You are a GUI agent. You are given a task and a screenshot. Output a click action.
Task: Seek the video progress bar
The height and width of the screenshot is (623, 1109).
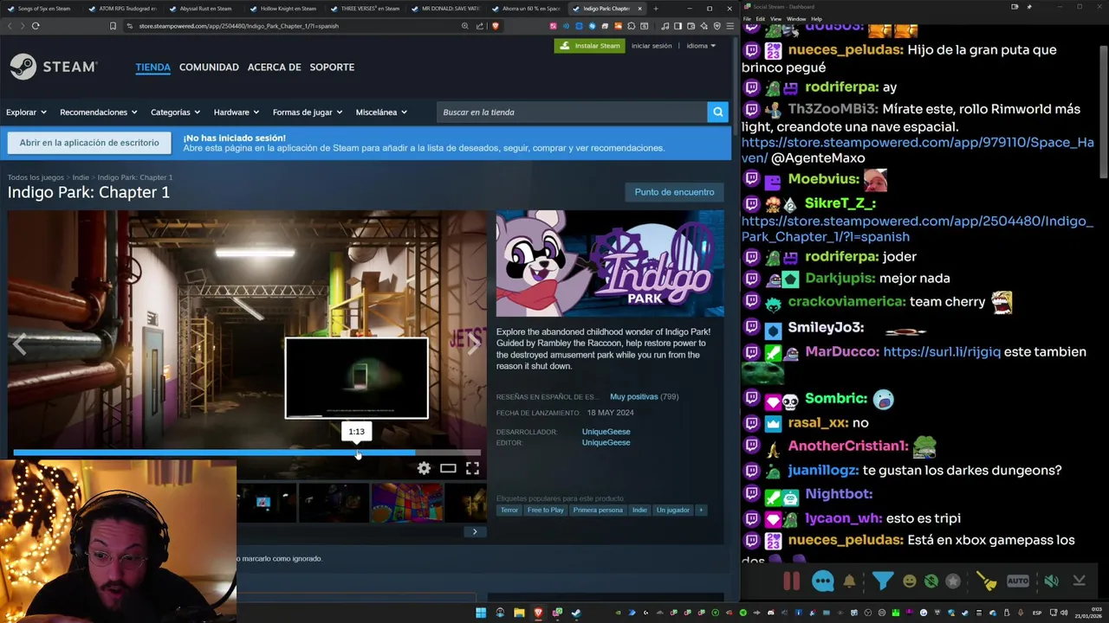(x=247, y=453)
